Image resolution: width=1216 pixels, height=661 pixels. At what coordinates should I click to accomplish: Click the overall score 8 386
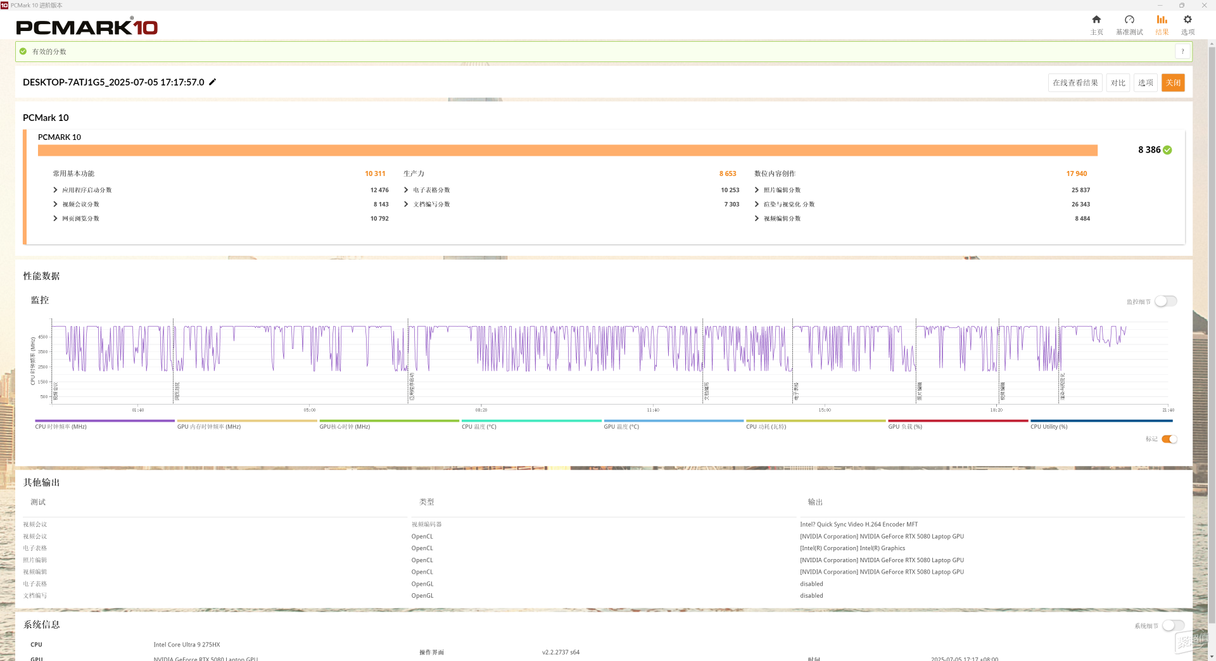click(1149, 150)
